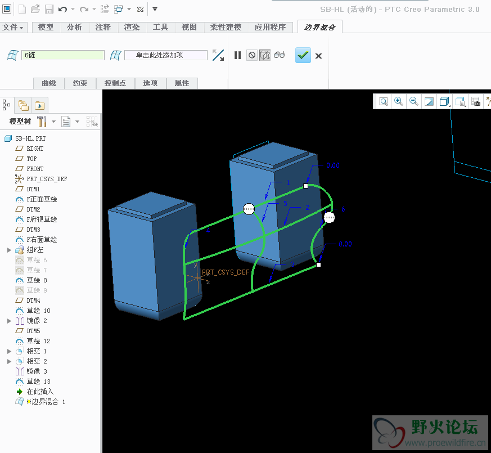Click the close window icon in quick access
This screenshot has height=453, width=491.
[x=140, y=9]
